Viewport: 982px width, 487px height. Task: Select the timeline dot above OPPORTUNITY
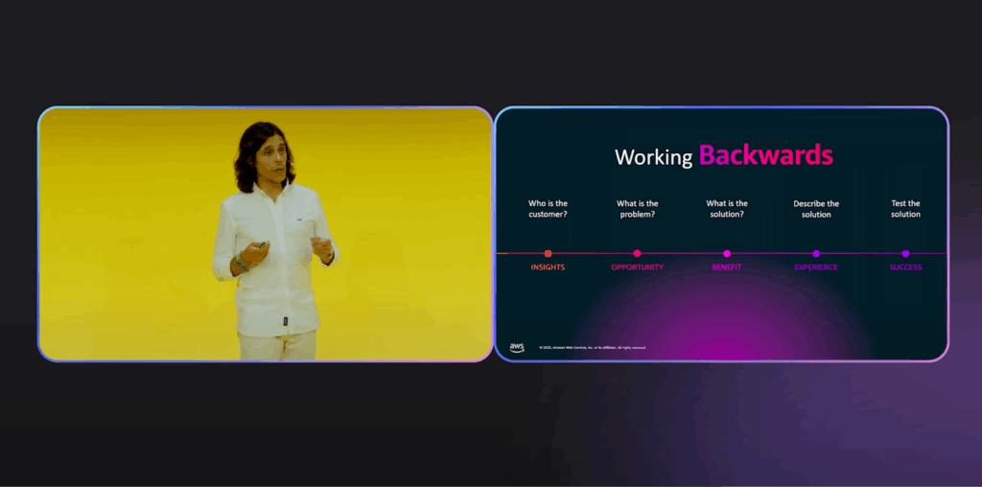tap(637, 253)
